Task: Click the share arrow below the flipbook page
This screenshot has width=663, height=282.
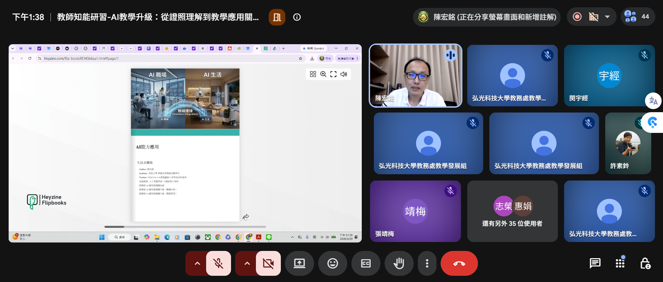Action: click(x=246, y=217)
